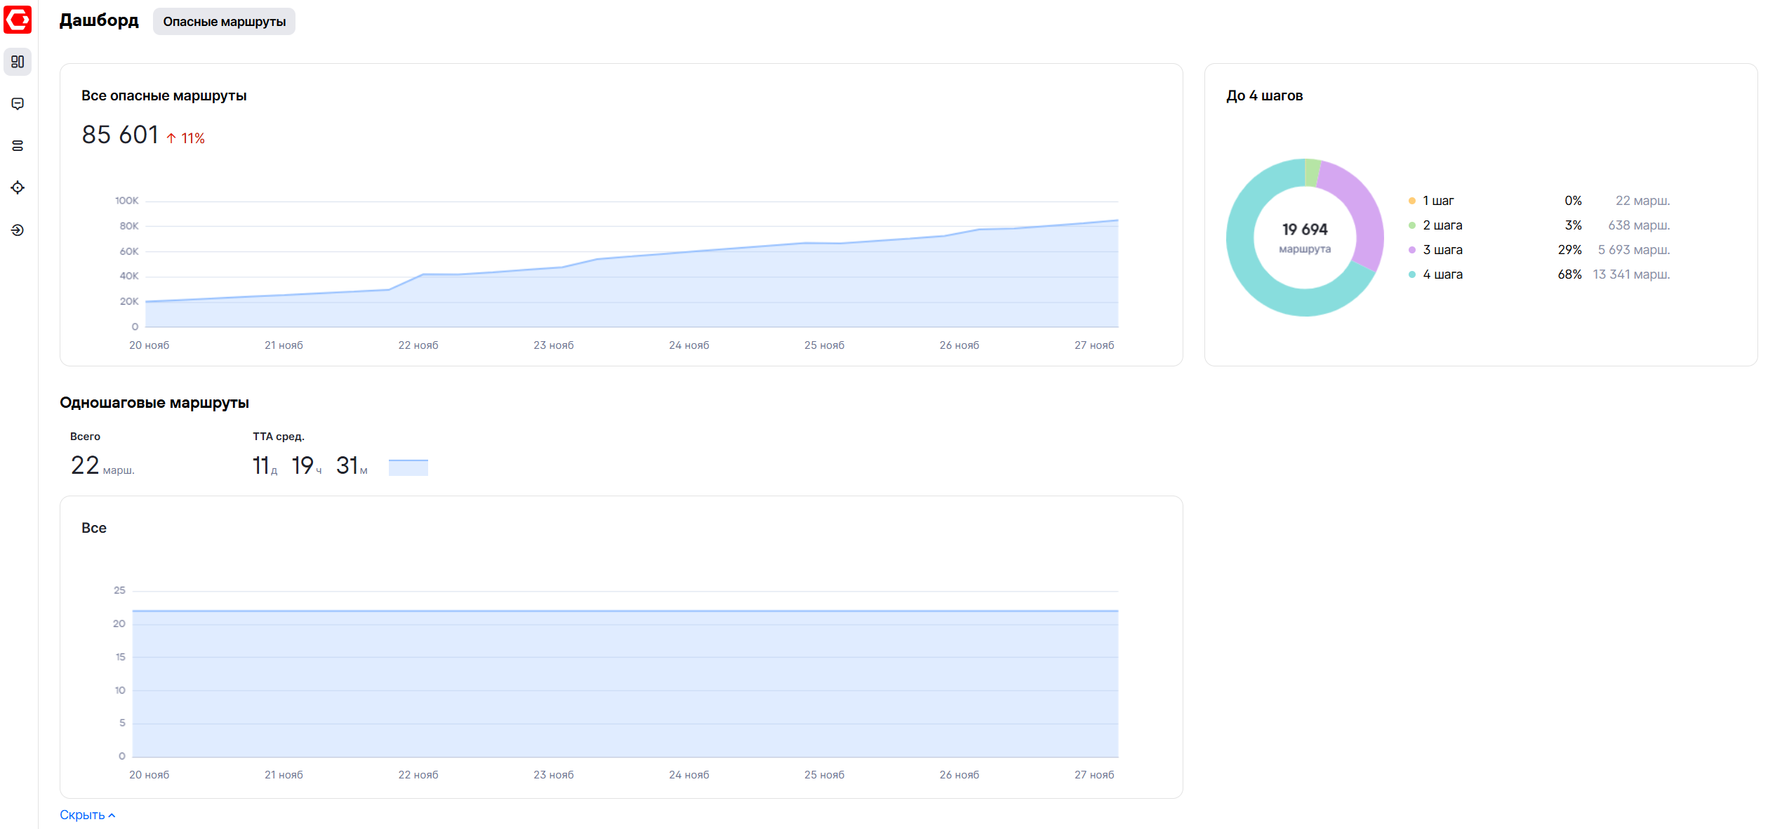Open the crosshair target sidebar icon

(18, 187)
